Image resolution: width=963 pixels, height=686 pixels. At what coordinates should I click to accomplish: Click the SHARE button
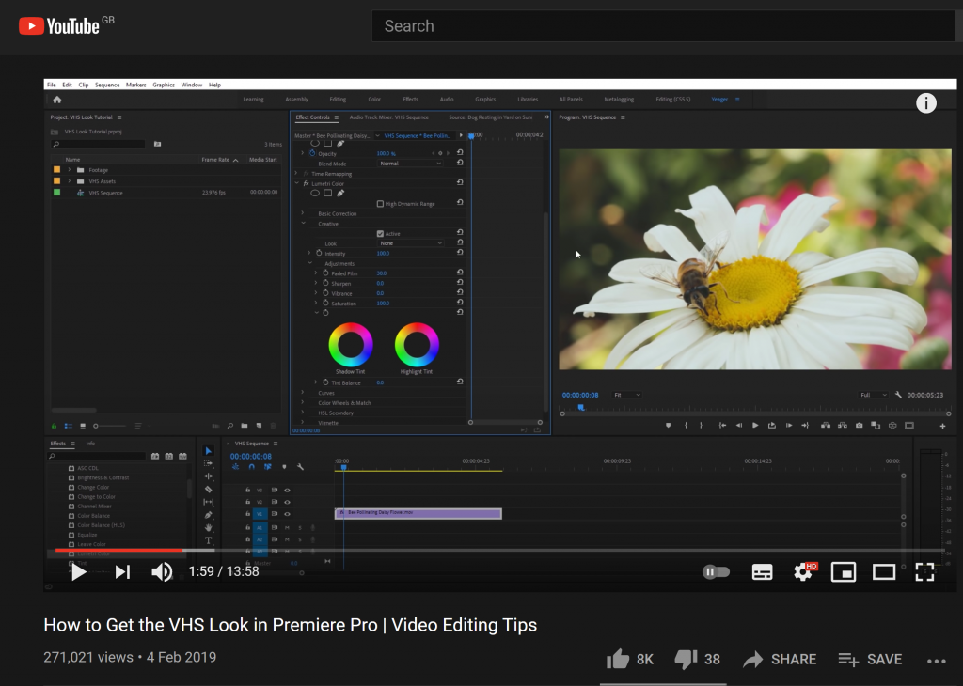[x=780, y=659]
